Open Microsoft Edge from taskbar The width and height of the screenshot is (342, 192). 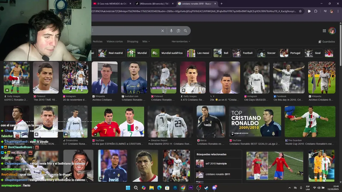[x=159, y=188]
